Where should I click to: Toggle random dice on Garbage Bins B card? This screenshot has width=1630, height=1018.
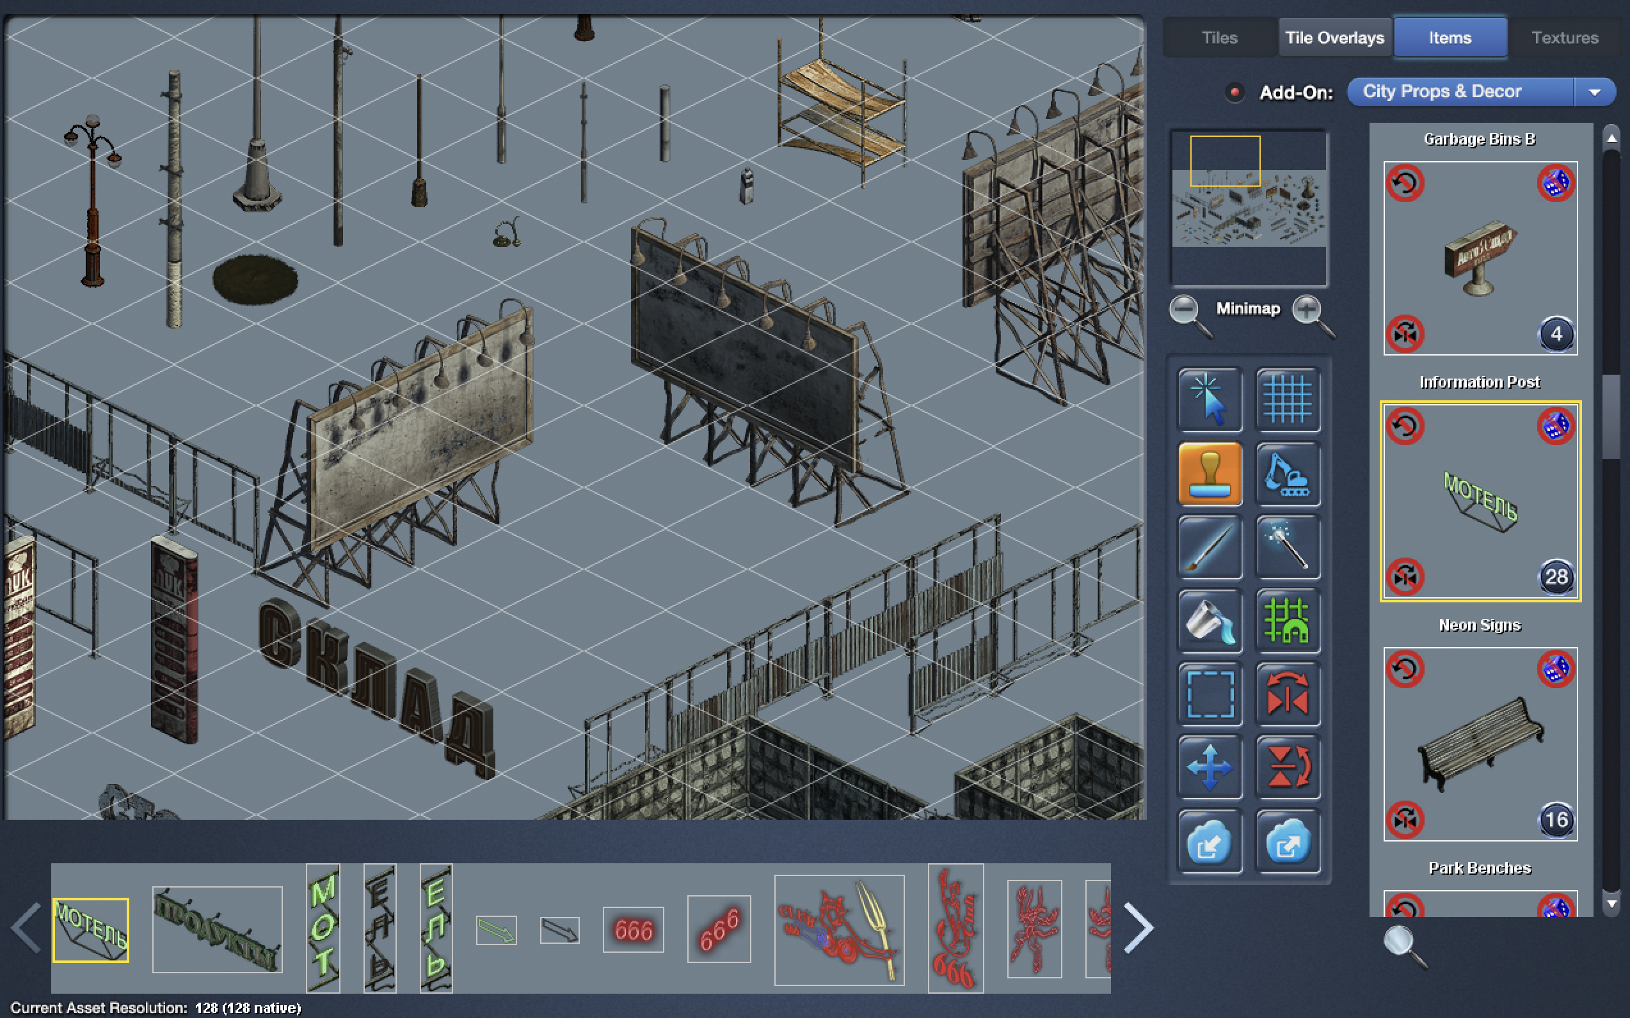point(1556,183)
